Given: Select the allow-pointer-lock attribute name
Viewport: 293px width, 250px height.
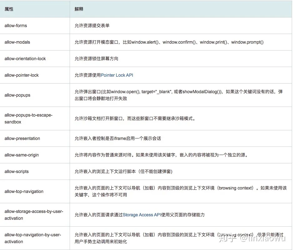Looking at the screenshot, I should click(x=22, y=75).
